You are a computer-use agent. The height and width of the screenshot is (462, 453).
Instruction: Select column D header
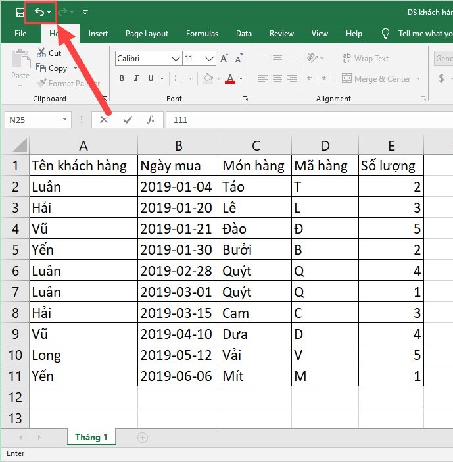pyautogui.click(x=325, y=145)
